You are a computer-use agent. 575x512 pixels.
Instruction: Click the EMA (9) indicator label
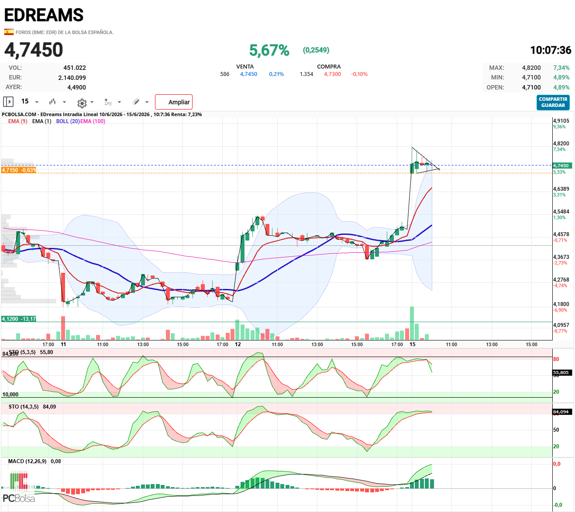(17, 121)
